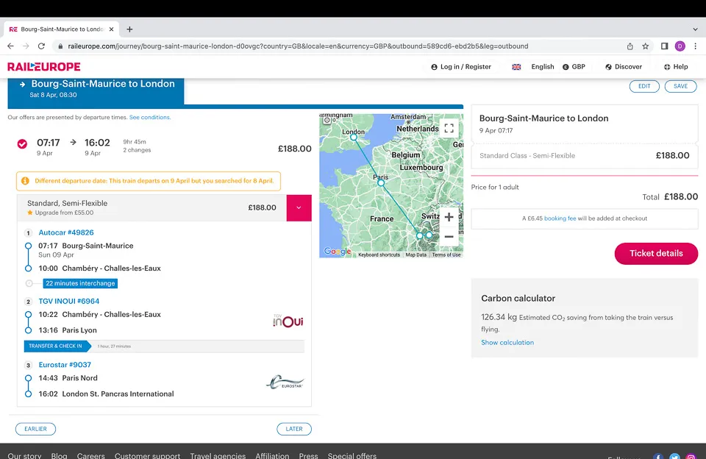706x459 pixels.
Task: Show EARLIER departures
Action: tap(35, 429)
